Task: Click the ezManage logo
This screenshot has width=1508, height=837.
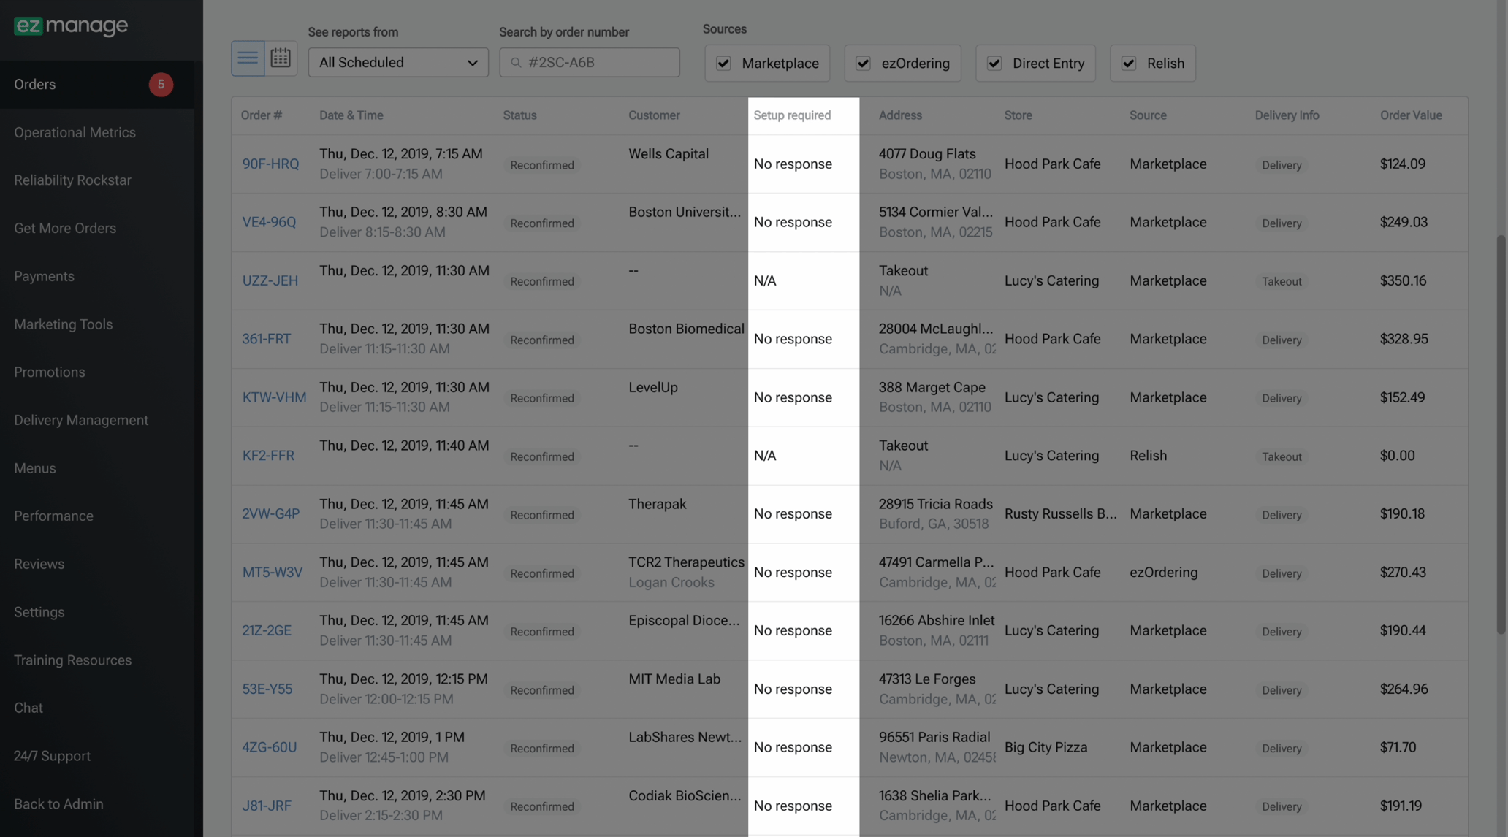Action: tap(71, 26)
